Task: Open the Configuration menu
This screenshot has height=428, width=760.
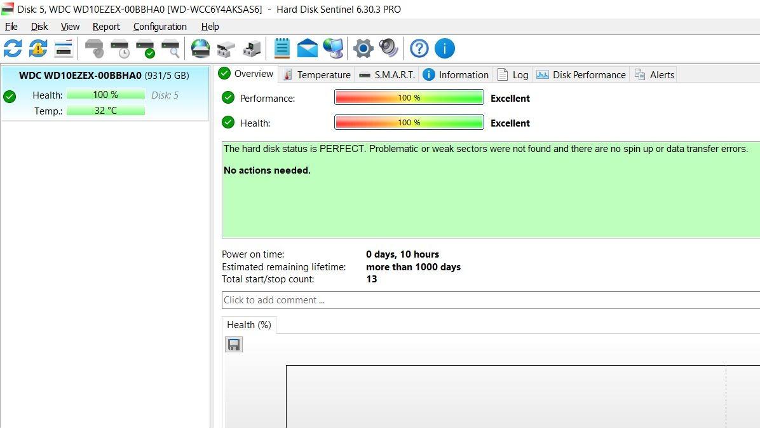Action: click(159, 27)
